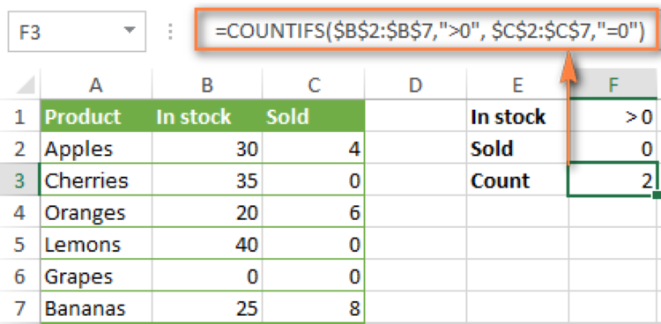Screen dimensions: 661x324
Task: Select the Apples cell
Action: pos(96,148)
